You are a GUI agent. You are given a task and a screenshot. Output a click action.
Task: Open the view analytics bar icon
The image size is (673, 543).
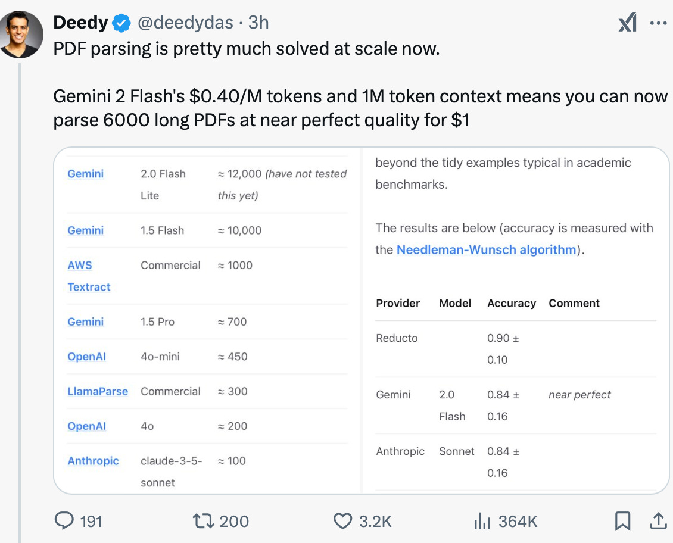point(481,522)
